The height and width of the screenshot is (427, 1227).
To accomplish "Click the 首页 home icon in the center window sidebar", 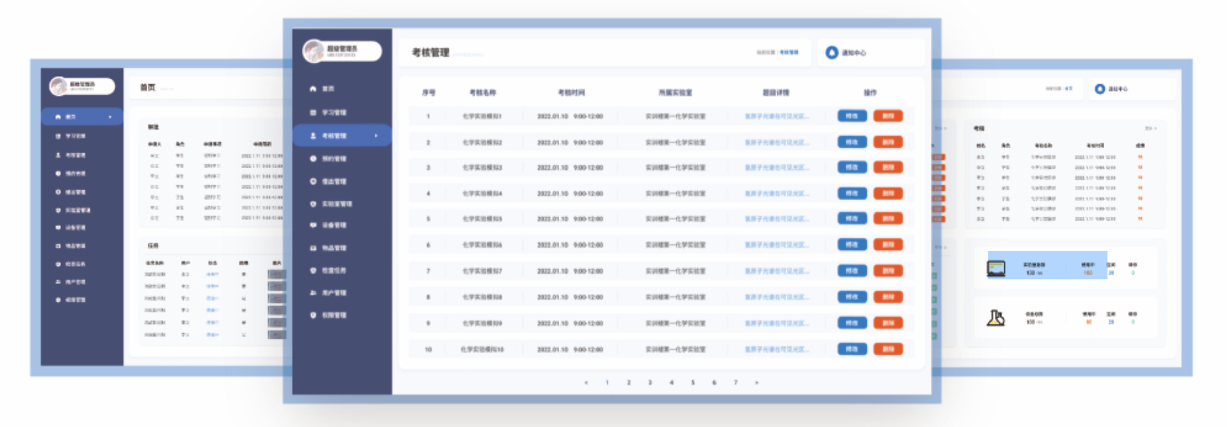I will 313,89.
